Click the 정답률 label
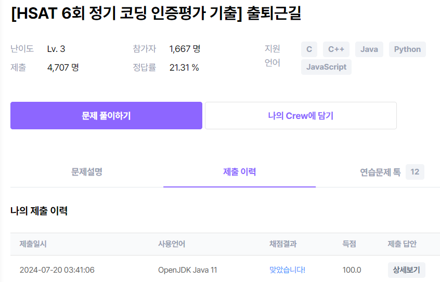The image size is (440, 282). 144,68
